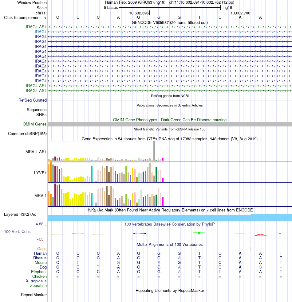Click the 'Click to complement -->' label

pos(25,18)
